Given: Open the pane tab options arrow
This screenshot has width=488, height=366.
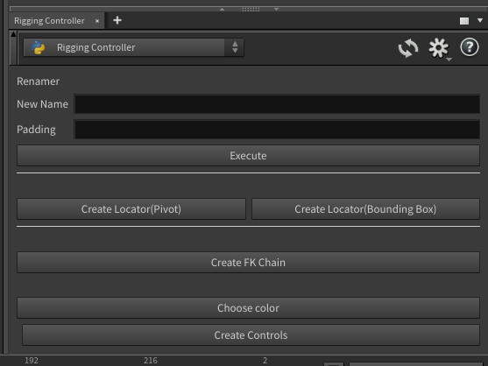Looking at the screenshot, I should tap(480, 20).
